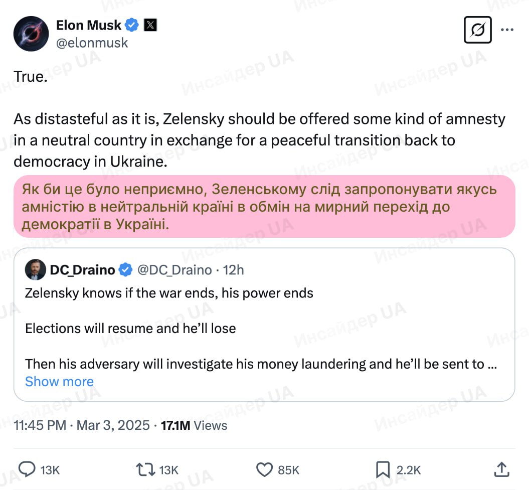Click the Grok slash icon button
The width and height of the screenshot is (529, 490).
point(477,31)
